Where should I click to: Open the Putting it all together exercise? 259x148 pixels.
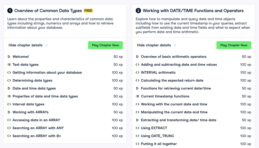[x=159, y=144]
